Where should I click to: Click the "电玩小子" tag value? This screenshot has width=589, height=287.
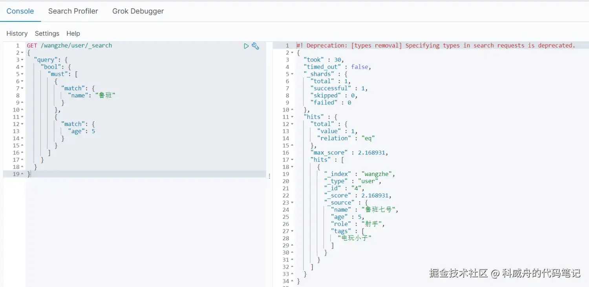click(x=355, y=238)
